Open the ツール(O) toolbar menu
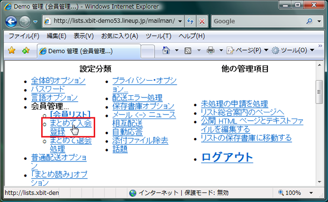The width and height of the screenshot is (328, 202). click(x=293, y=50)
